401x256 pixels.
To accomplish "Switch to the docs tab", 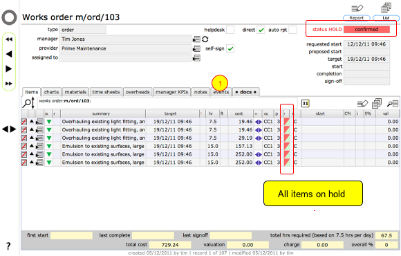I will pos(245,92).
